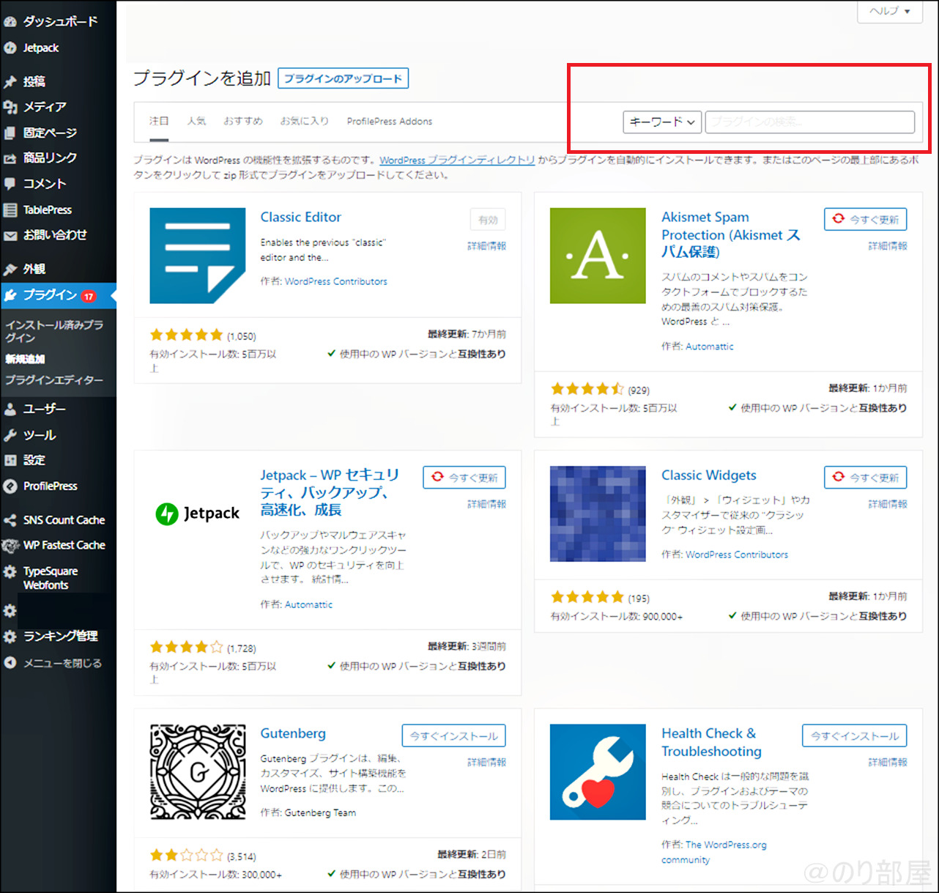Click Classic Widgets title link

coord(709,475)
